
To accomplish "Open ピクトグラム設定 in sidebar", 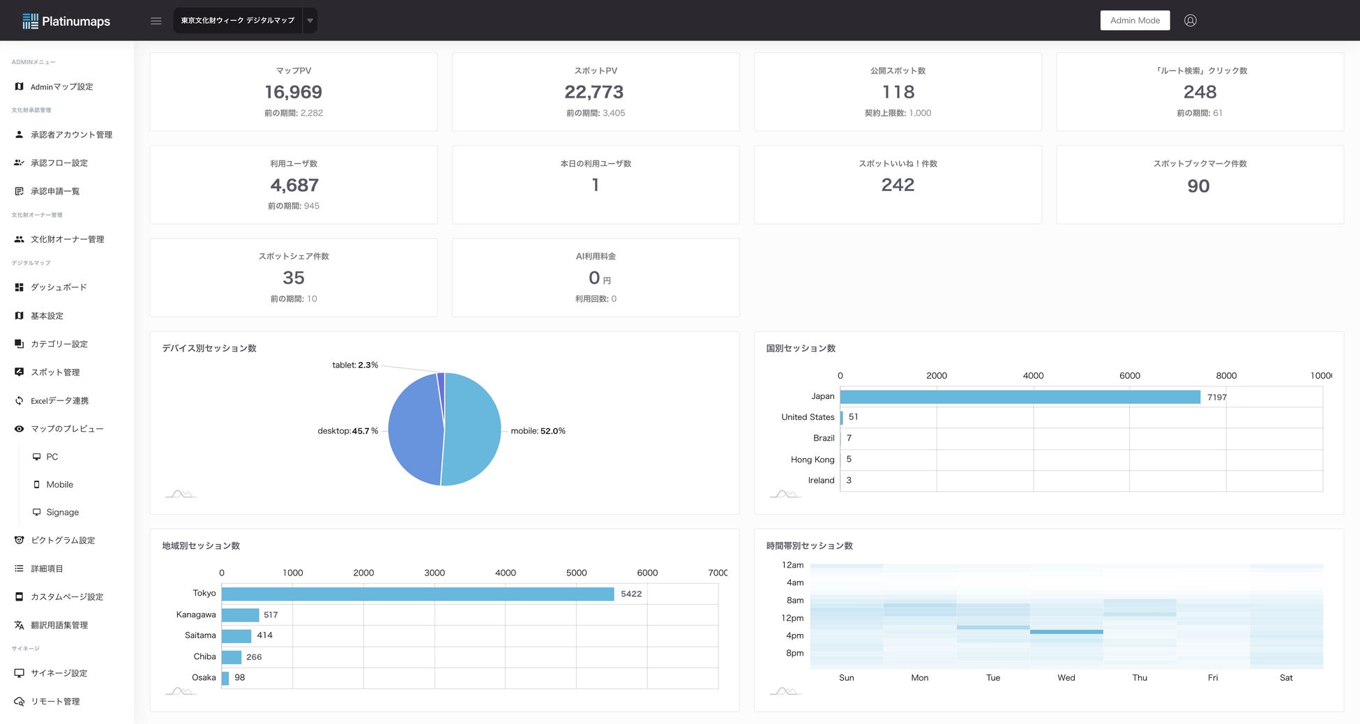I will click(63, 541).
